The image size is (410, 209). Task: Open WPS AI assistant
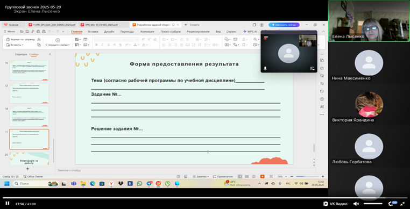(x=250, y=32)
